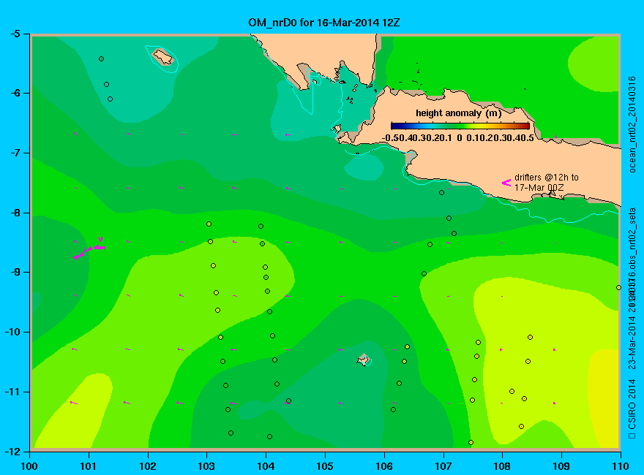The width and height of the screenshot is (644, 475).
Task: Click the x-axis tick label "106"
Action: (x=384, y=466)
